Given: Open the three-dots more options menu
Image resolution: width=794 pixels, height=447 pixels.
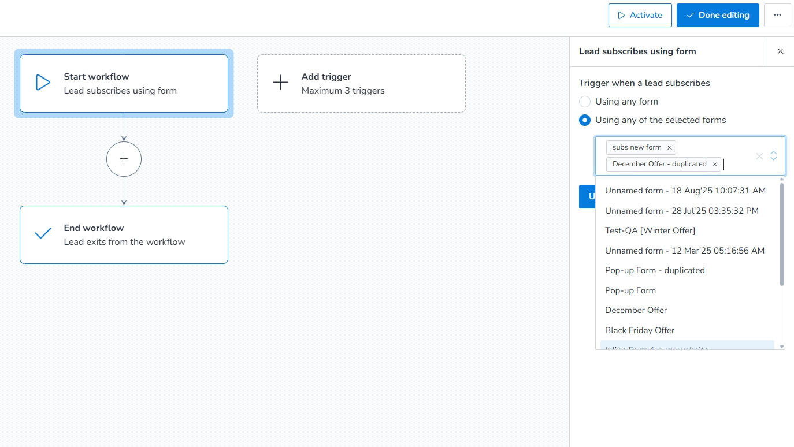Looking at the screenshot, I should [x=777, y=15].
